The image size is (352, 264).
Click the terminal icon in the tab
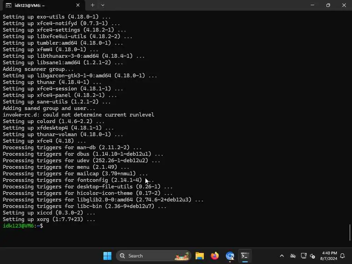pyautogui.click(x=9, y=5)
